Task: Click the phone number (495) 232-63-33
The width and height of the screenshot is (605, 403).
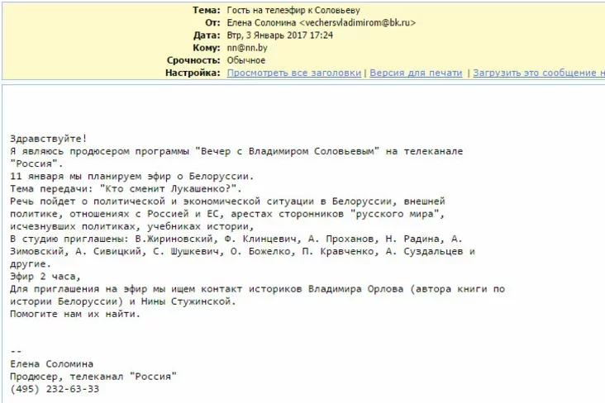Action: [55, 389]
